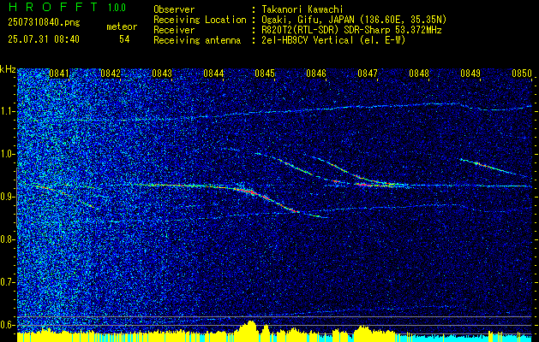539x342 pixels.
Task: Click the Receiving Location label
Action: pyautogui.click(x=200, y=20)
